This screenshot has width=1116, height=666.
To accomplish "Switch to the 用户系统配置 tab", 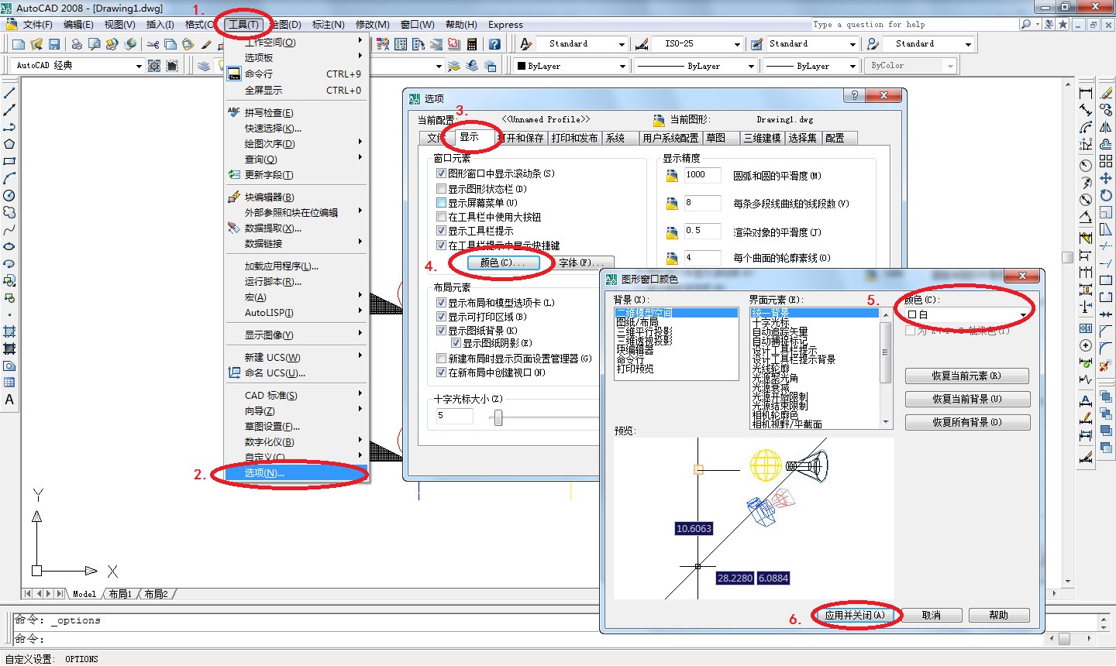I will coord(670,138).
